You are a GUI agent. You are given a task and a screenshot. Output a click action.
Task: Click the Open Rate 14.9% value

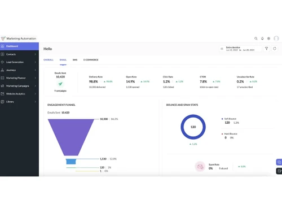[x=130, y=81]
